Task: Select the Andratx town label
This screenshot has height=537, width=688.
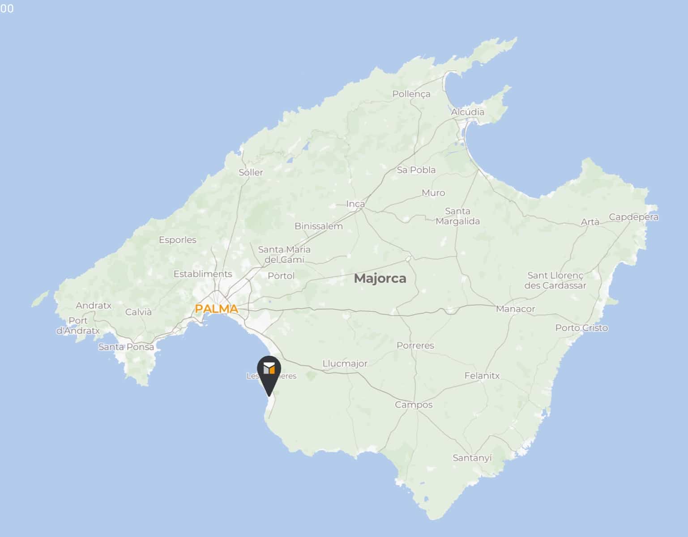Action: click(x=94, y=306)
